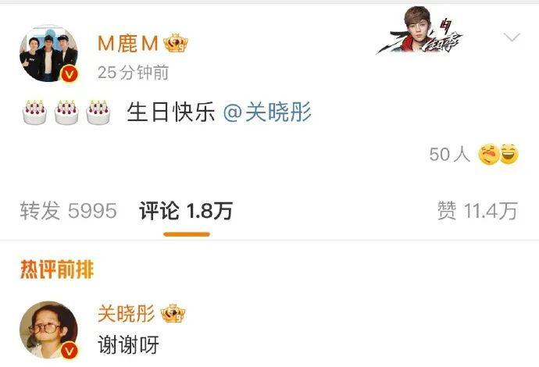
Task: Select the 评论 1.8万 tab
Action: tap(186, 210)
